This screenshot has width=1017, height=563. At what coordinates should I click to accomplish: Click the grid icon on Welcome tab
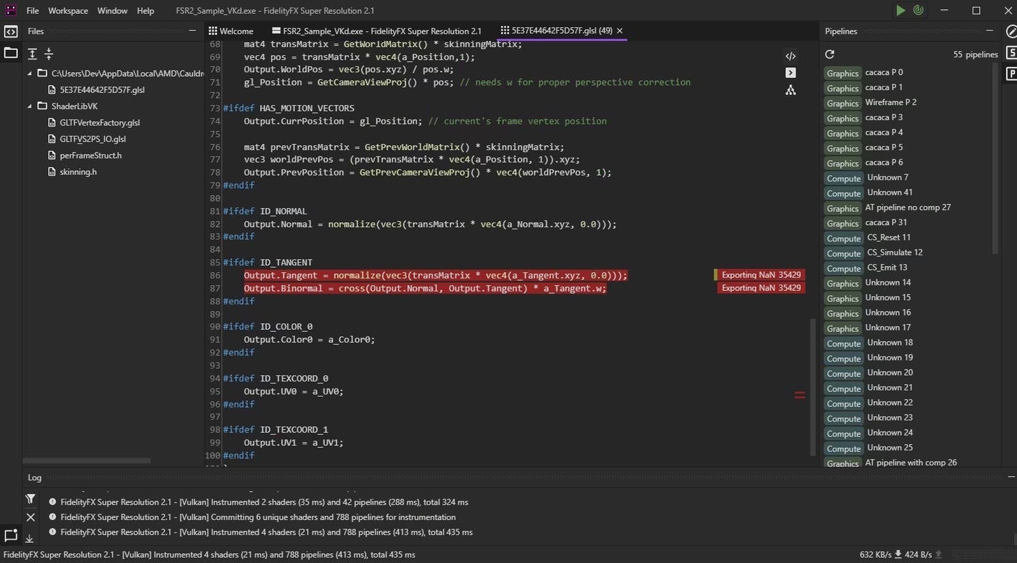click(x=213, y=31)
